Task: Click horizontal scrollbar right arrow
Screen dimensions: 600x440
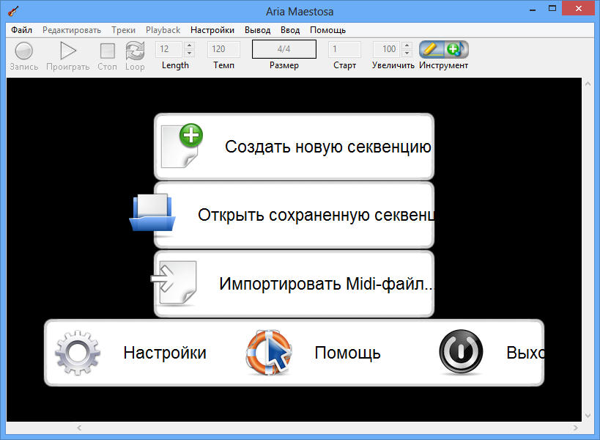Action: click(x=576, y=428)
